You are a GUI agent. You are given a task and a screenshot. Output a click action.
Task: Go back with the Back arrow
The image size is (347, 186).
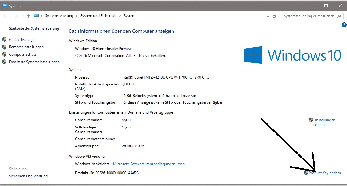(x=6, y=16)
